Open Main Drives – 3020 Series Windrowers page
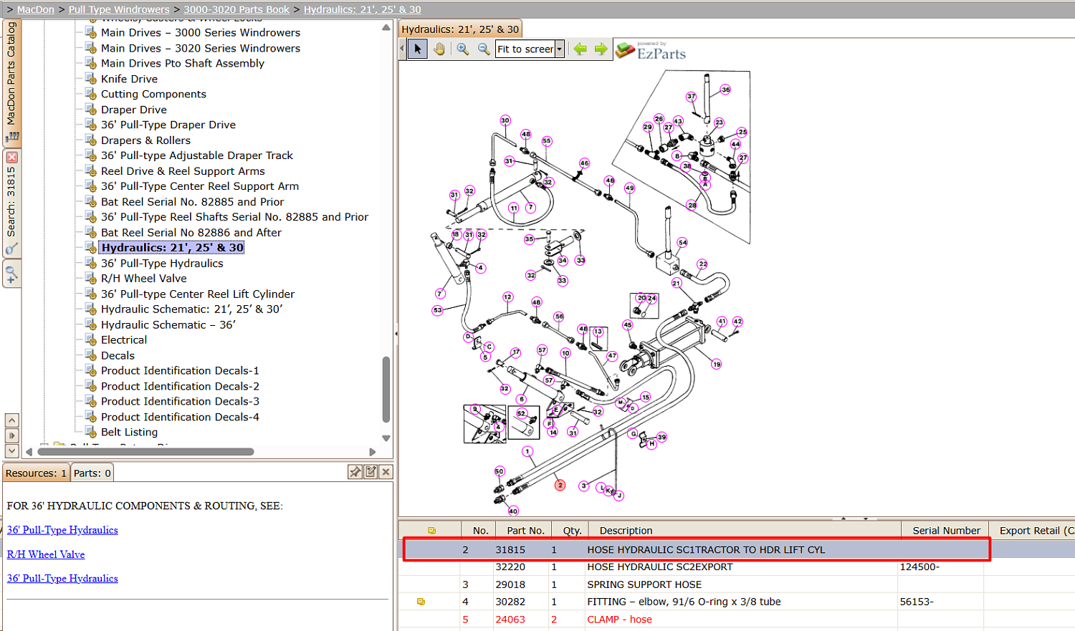Screen dimensions: 1075x631 click(x=201, y=48)
